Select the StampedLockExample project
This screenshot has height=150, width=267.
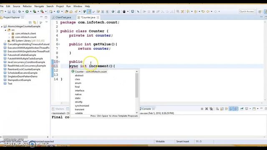click(x=19, y=80)
